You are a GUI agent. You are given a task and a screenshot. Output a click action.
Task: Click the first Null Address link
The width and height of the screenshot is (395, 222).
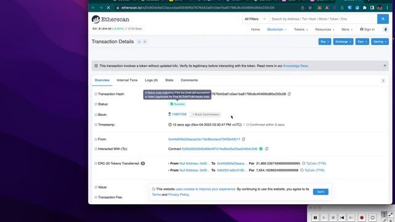click(x=194, y=163)
